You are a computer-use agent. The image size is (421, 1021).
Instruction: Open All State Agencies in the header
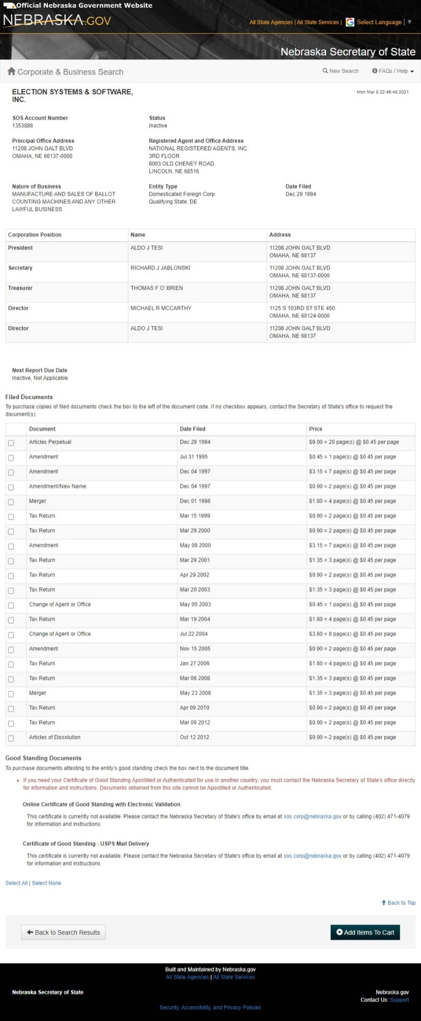(x=271, y=22)
